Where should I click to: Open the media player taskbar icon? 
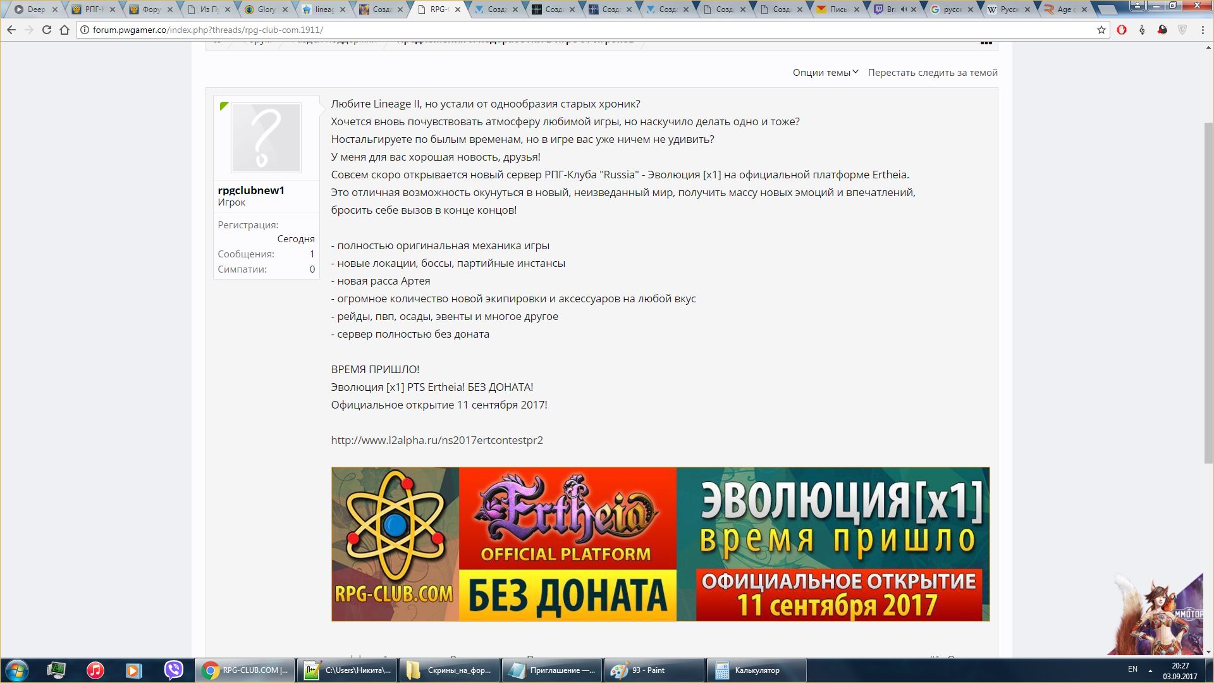pos(134,670)
